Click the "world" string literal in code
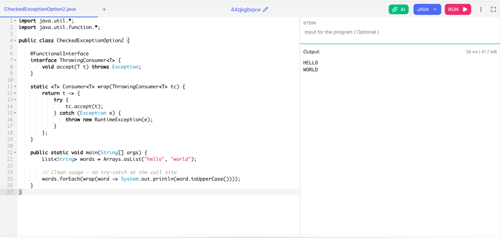 click(x=181, y=159)
